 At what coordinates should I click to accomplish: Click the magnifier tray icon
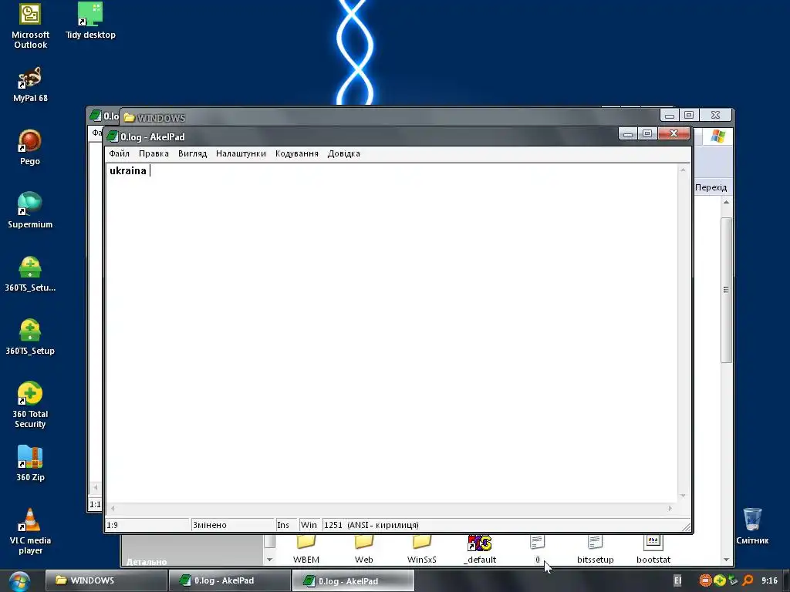748,580
